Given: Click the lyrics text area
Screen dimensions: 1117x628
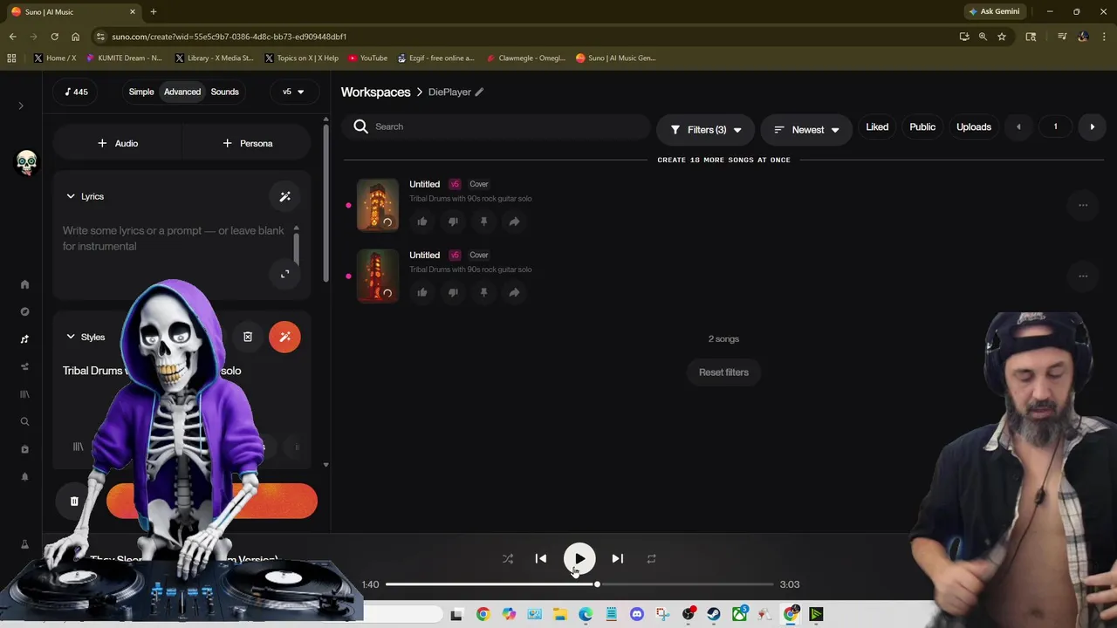Looking at the screenshot, I should click(174, 239).
